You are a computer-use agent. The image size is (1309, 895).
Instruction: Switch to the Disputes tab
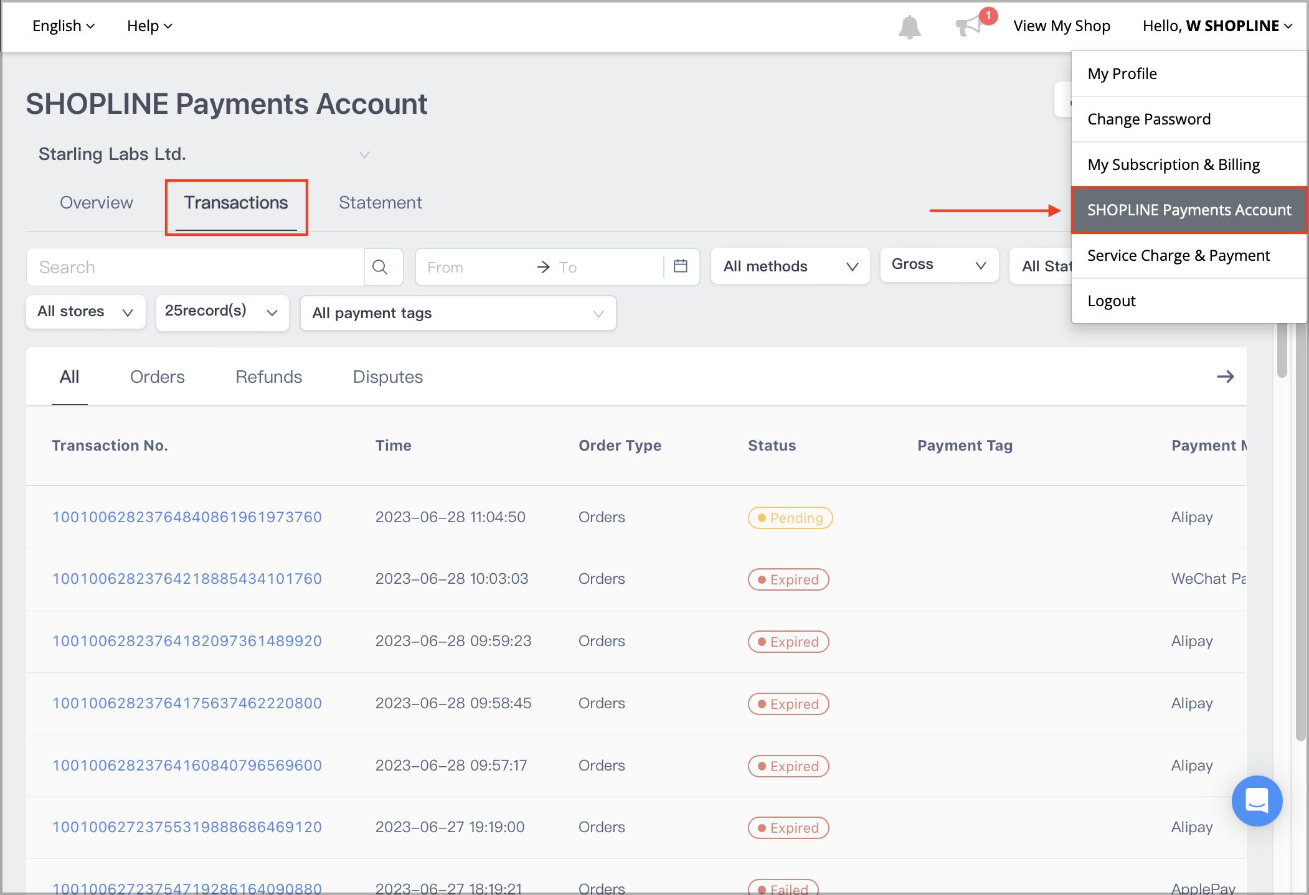[x=388, y=377]
